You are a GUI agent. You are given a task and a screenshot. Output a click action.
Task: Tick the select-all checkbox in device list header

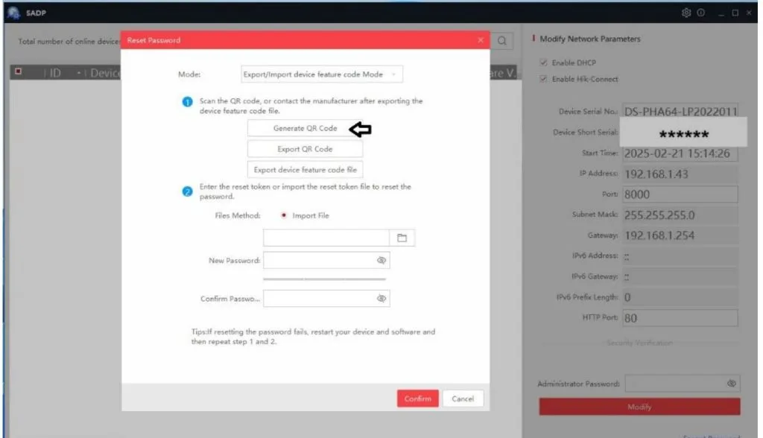pos(18,72)
